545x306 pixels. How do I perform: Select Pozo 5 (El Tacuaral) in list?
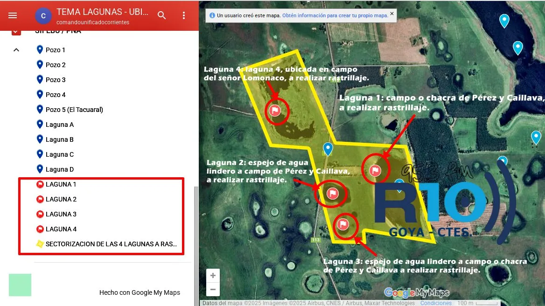pos(74,110)
